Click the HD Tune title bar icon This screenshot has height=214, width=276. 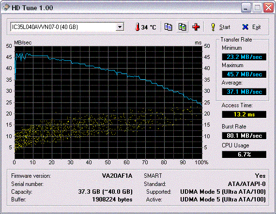(x=6, y=8)
